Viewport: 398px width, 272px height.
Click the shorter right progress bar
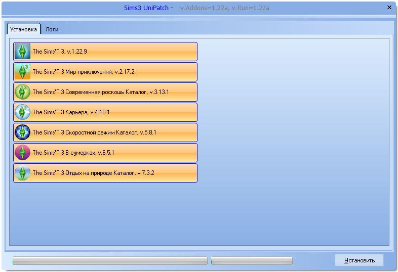pyautogui.click(x=252, y=261)
